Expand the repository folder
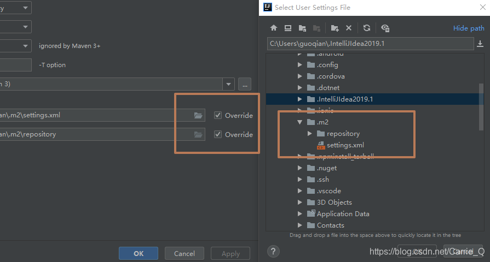This screenshot has width=490, height=262. [310, 134]
